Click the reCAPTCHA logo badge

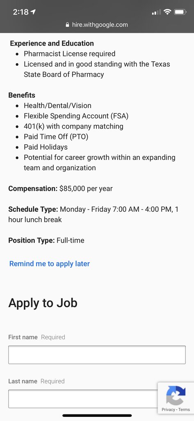176,395
